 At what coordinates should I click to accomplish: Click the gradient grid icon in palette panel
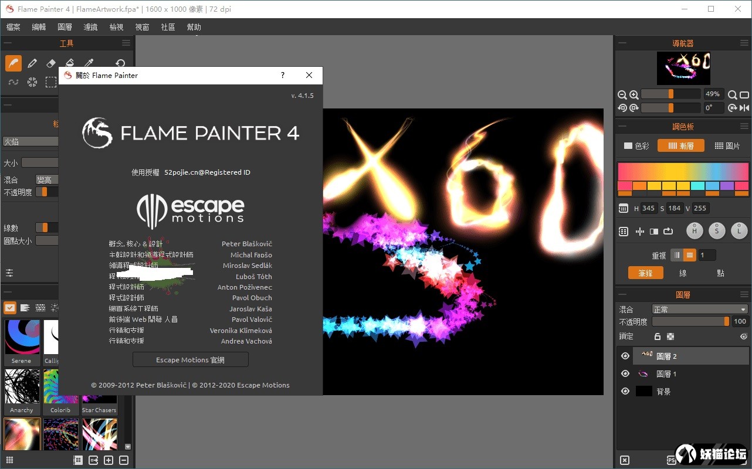(624, 232)
